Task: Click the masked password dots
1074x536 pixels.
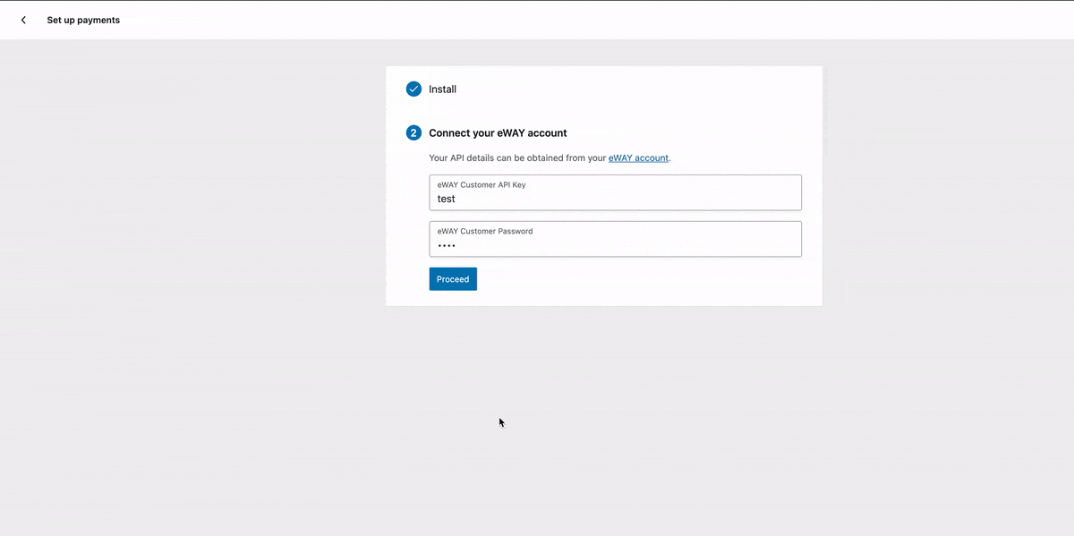Action: pos(447,244)
